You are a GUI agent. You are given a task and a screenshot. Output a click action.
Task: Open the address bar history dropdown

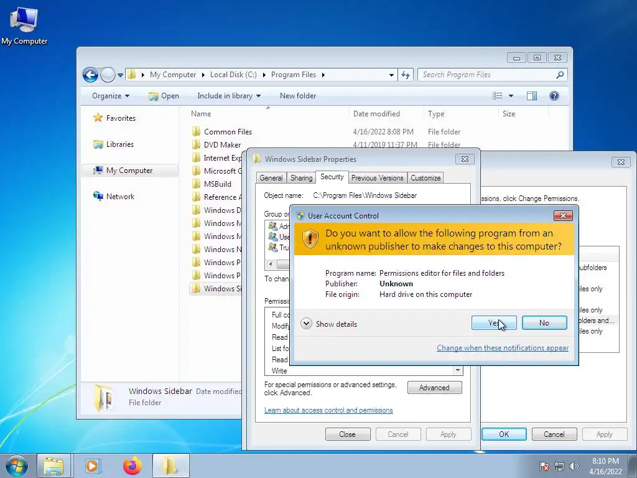pyautogui.click(x=391, y=75)
